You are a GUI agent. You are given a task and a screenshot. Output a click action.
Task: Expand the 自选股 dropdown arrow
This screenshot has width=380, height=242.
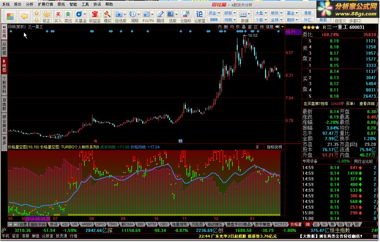tap(125, 14)
